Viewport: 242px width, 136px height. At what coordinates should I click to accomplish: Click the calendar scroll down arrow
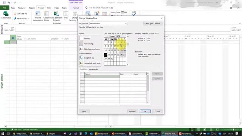coord(128,64)
